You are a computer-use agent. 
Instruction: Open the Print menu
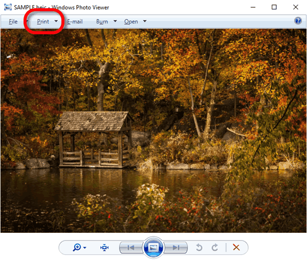tap(43, 21)
